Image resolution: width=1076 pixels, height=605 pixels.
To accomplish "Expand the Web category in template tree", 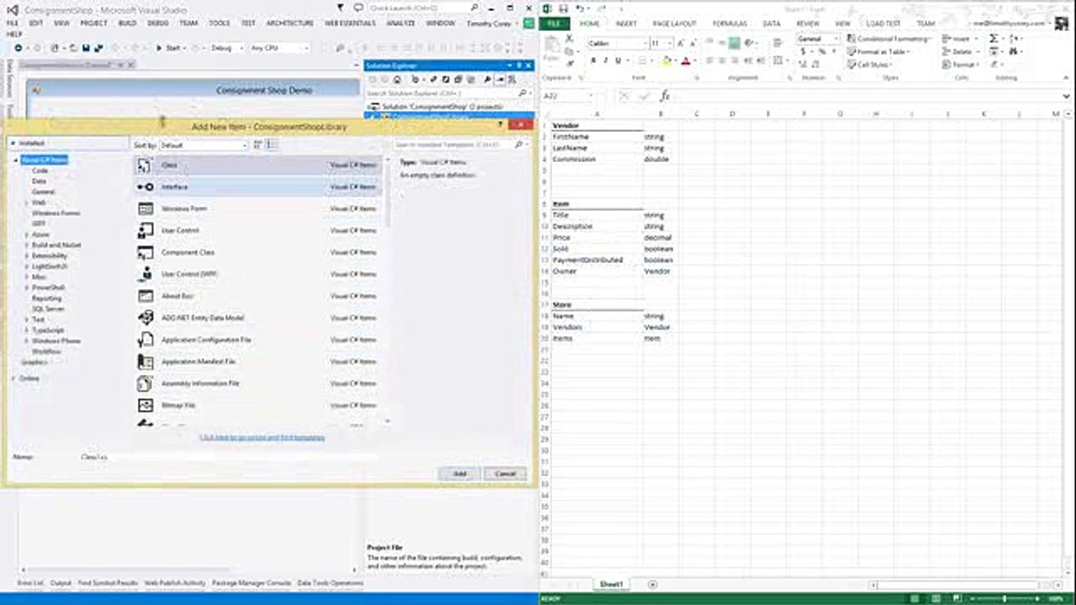I will [x=27, y=203].
